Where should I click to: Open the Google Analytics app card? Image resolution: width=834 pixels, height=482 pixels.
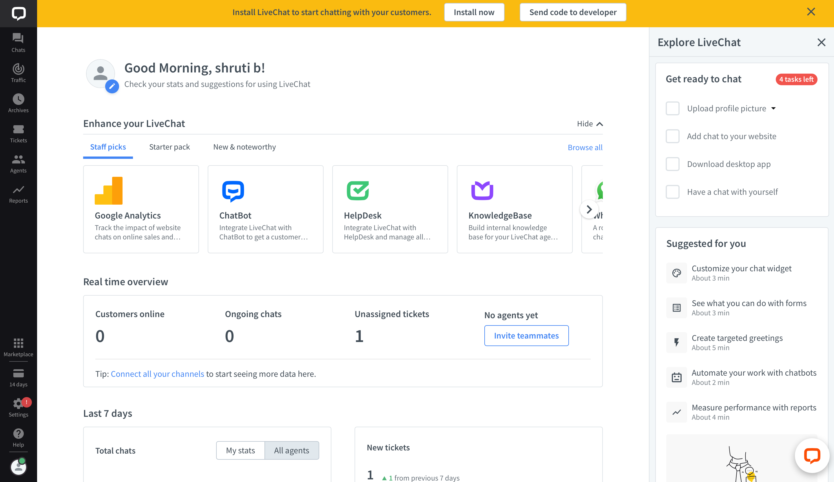pos(141,209)
